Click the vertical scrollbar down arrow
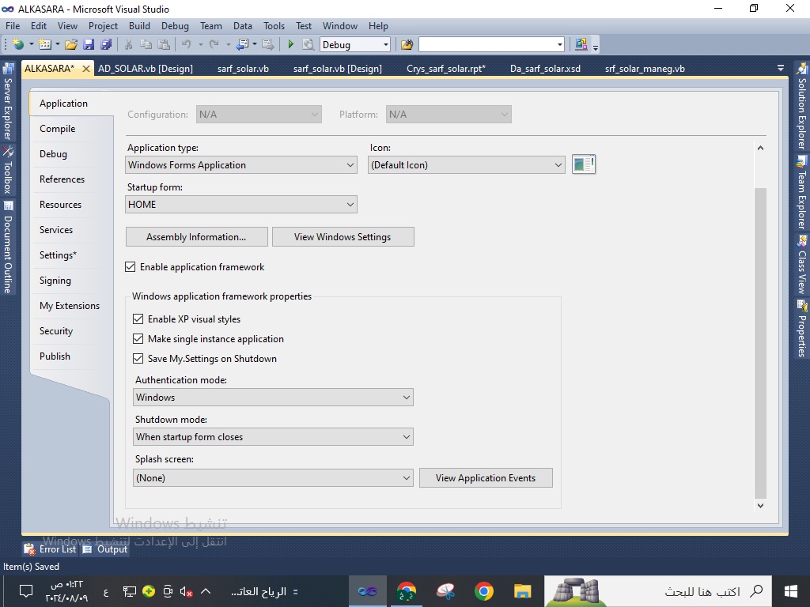This screenshot has width=810, height=607. [760, 505]
